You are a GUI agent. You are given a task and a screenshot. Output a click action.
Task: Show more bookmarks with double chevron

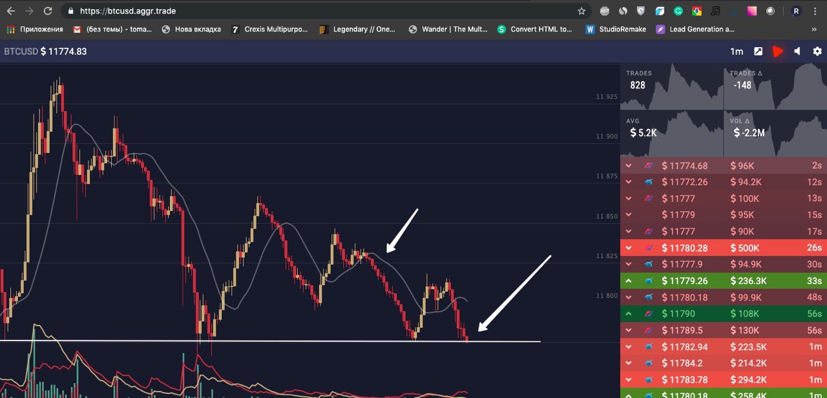coord(814,29)
